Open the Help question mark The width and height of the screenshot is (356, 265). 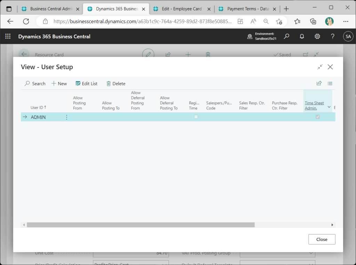click(333, 36)
